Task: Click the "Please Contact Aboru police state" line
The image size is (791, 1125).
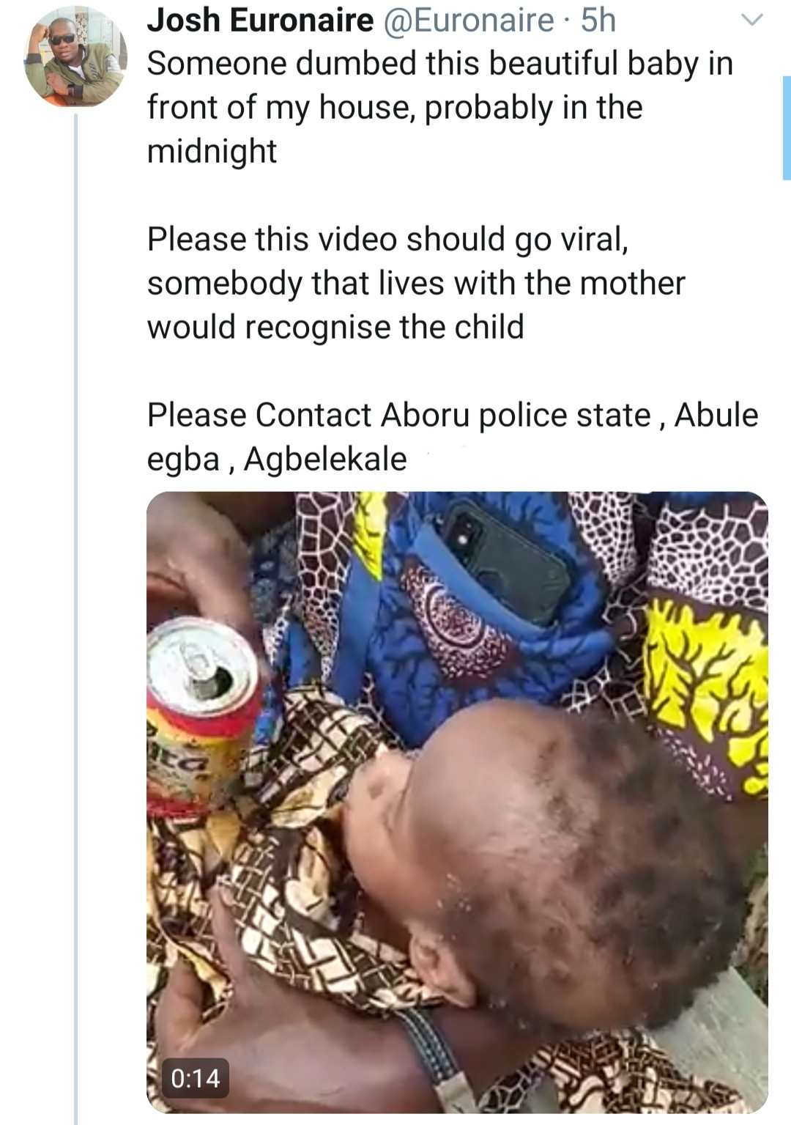Action: point(452,416)
